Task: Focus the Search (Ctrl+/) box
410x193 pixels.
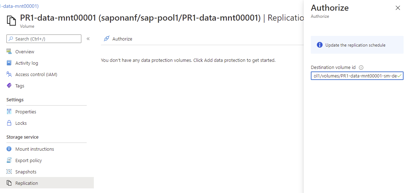Action: pos(46,39)
